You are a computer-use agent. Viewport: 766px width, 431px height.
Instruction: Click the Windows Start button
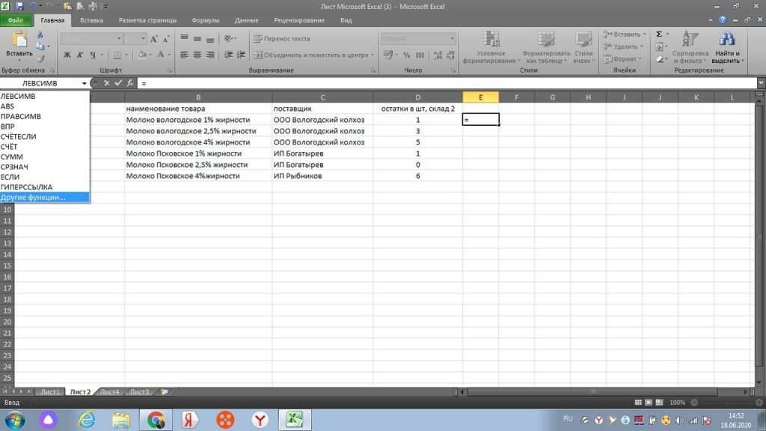pyautogui.click(x=15, y=421)
